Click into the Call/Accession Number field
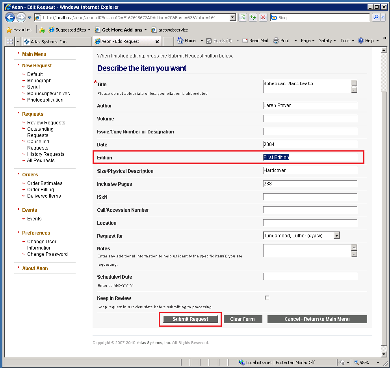This screenshot has width=390, height=368. point(310,210)
